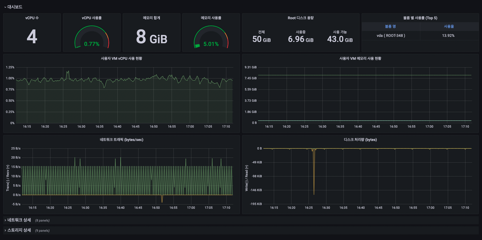Expand the 네트워크 상세 row

pyautogui.click(x=19, y=220)
